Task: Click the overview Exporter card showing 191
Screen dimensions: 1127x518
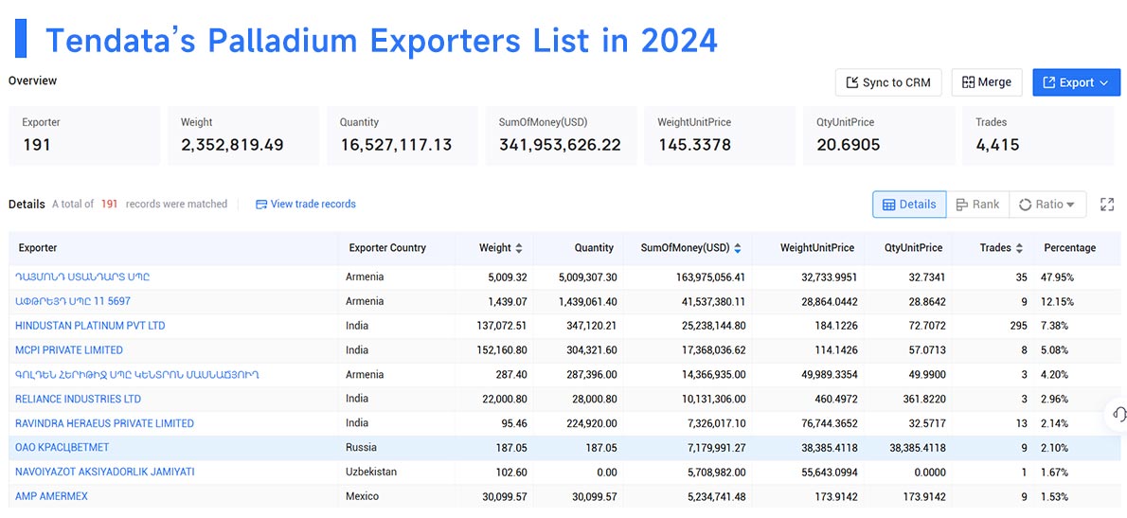Action: click(x=84, y=135)
